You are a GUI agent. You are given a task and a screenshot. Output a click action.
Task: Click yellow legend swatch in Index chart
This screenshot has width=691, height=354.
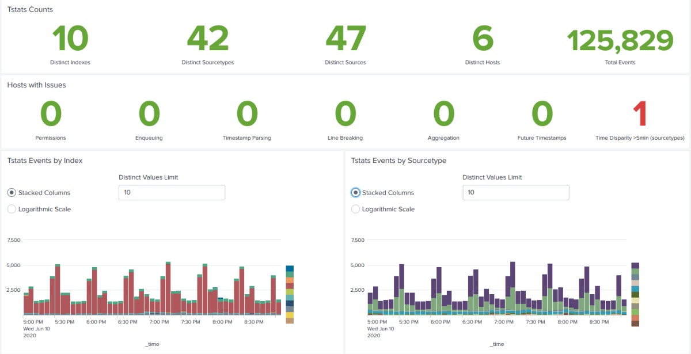290,315
